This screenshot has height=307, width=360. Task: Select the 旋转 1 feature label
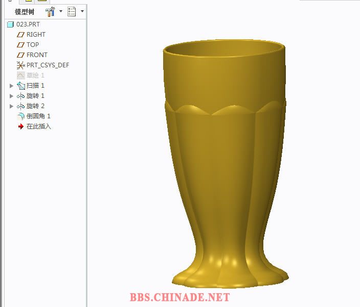pos(35,95)
